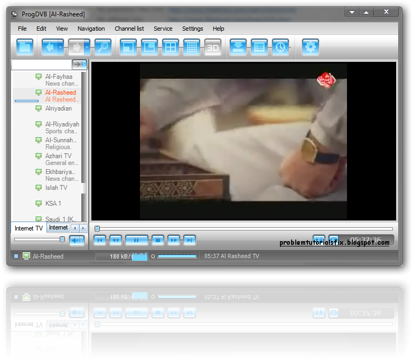Stop playback with the Stop button
The image size is (413, 359).
point(158,240)
